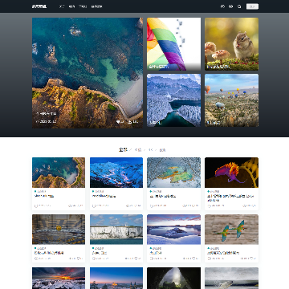Click the download icon on coastal hero image
This screenshot has width=289, height=289.
(130, 122)
